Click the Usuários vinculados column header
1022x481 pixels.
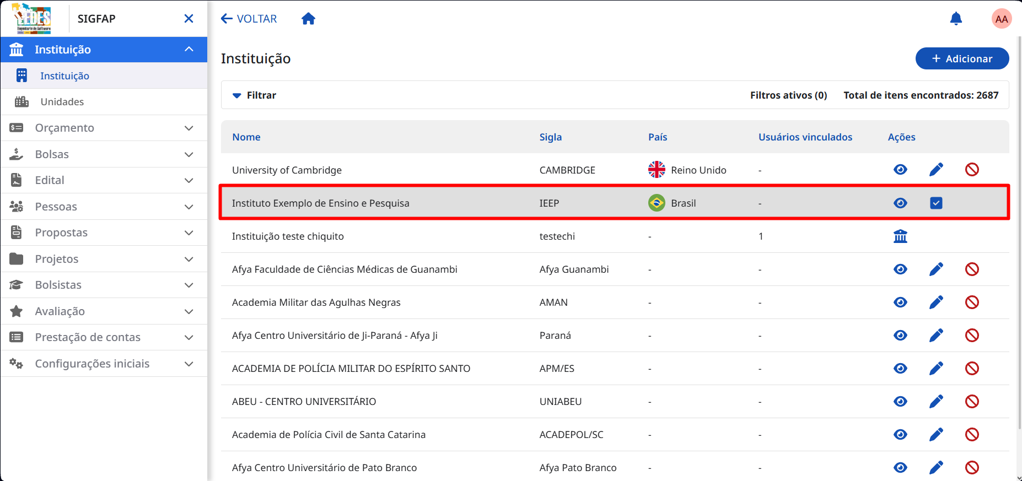pyautogui.click(x=805, y=137)
